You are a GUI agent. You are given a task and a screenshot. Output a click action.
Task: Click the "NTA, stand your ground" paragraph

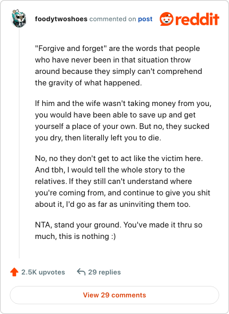[x=119, y=230]
